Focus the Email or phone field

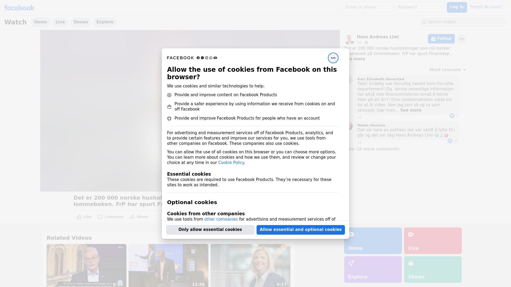(367, 7)
